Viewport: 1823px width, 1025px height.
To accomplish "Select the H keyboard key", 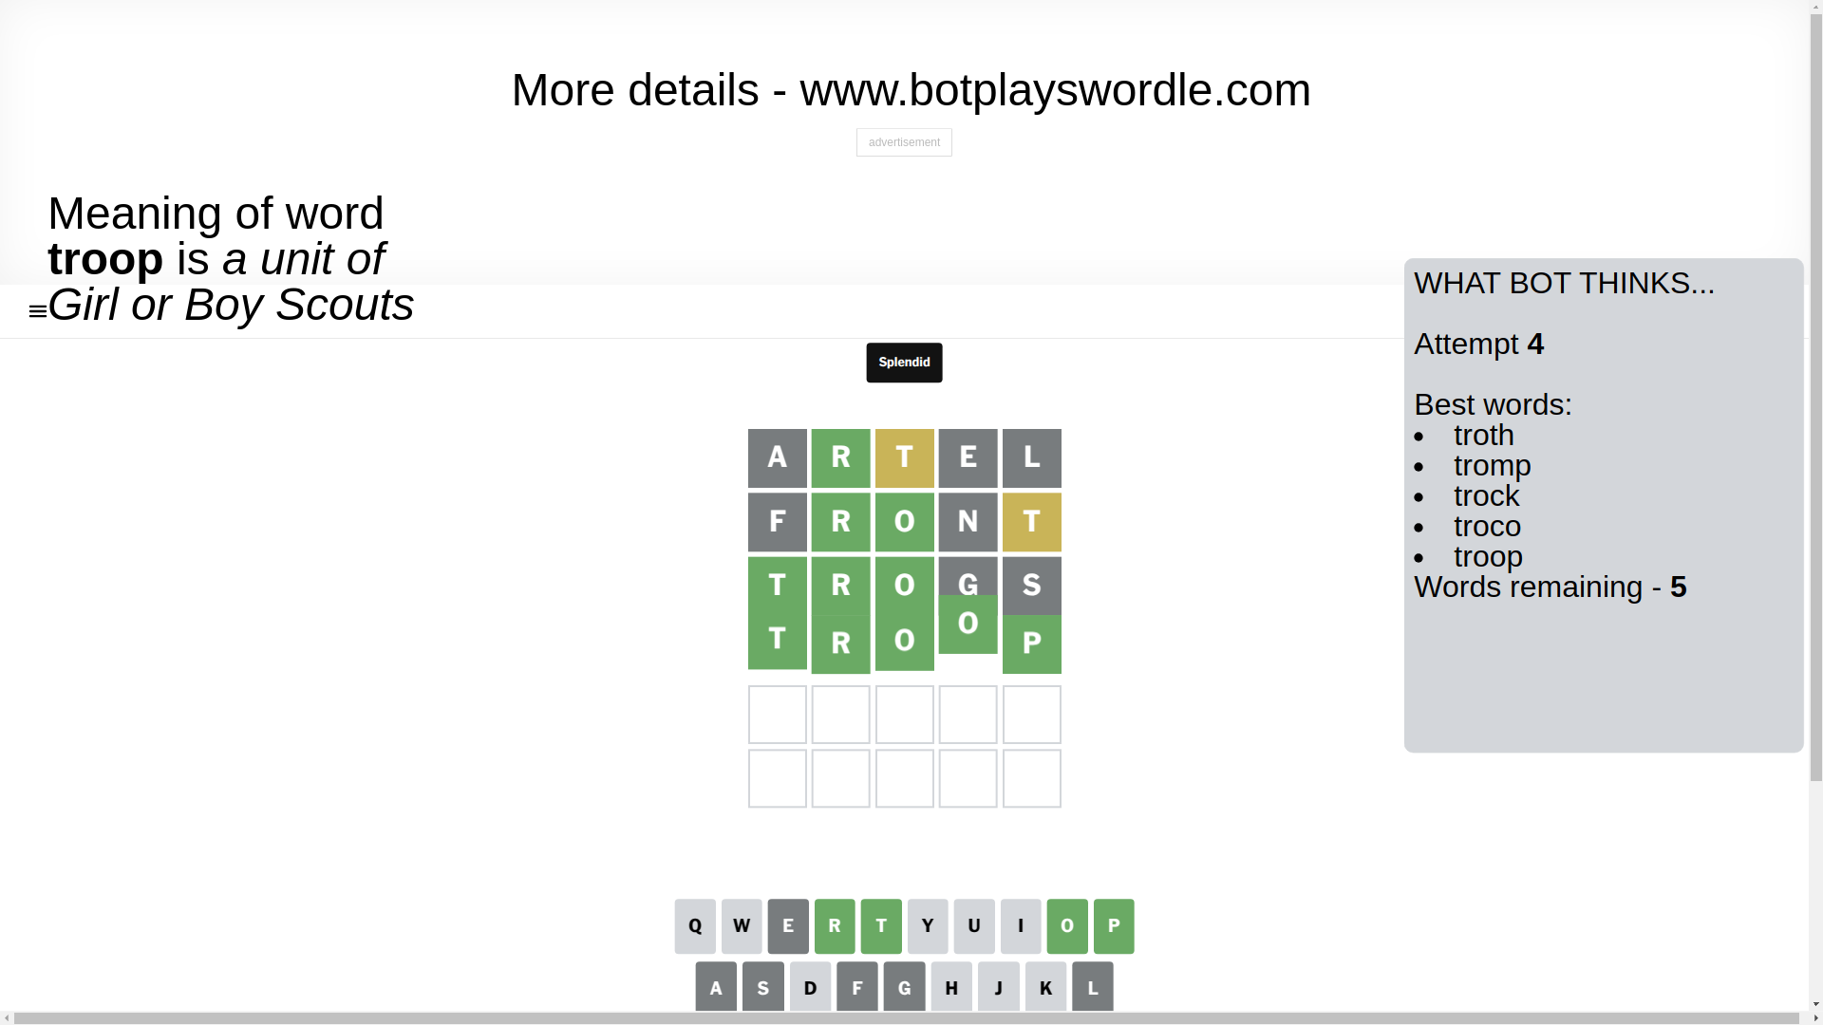I will click(951, 987).
